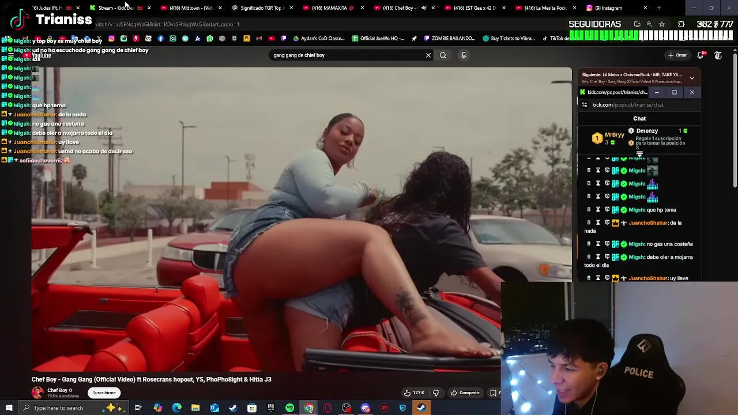Image resolution: width=738 pixels, height=415 pixels.
Task: Open site info icon in Kick popout
Action: [585, 105]
